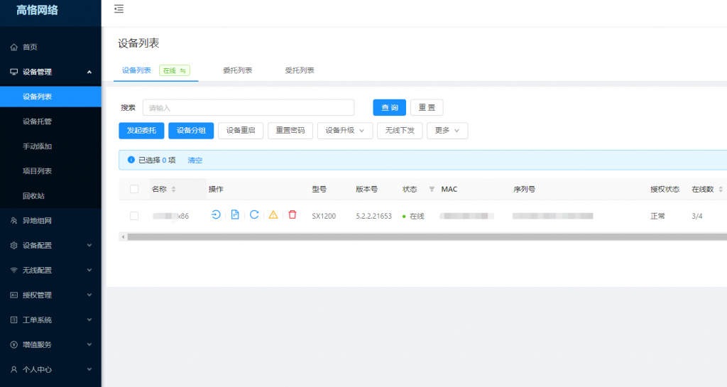
Task: Click the horizontal table scrollbar
Action: click(426, 236)
